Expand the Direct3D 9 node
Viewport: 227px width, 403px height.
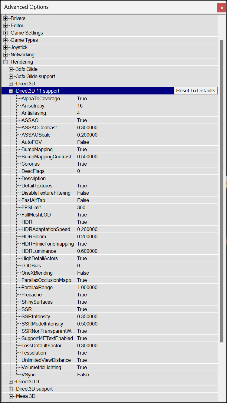11,382
